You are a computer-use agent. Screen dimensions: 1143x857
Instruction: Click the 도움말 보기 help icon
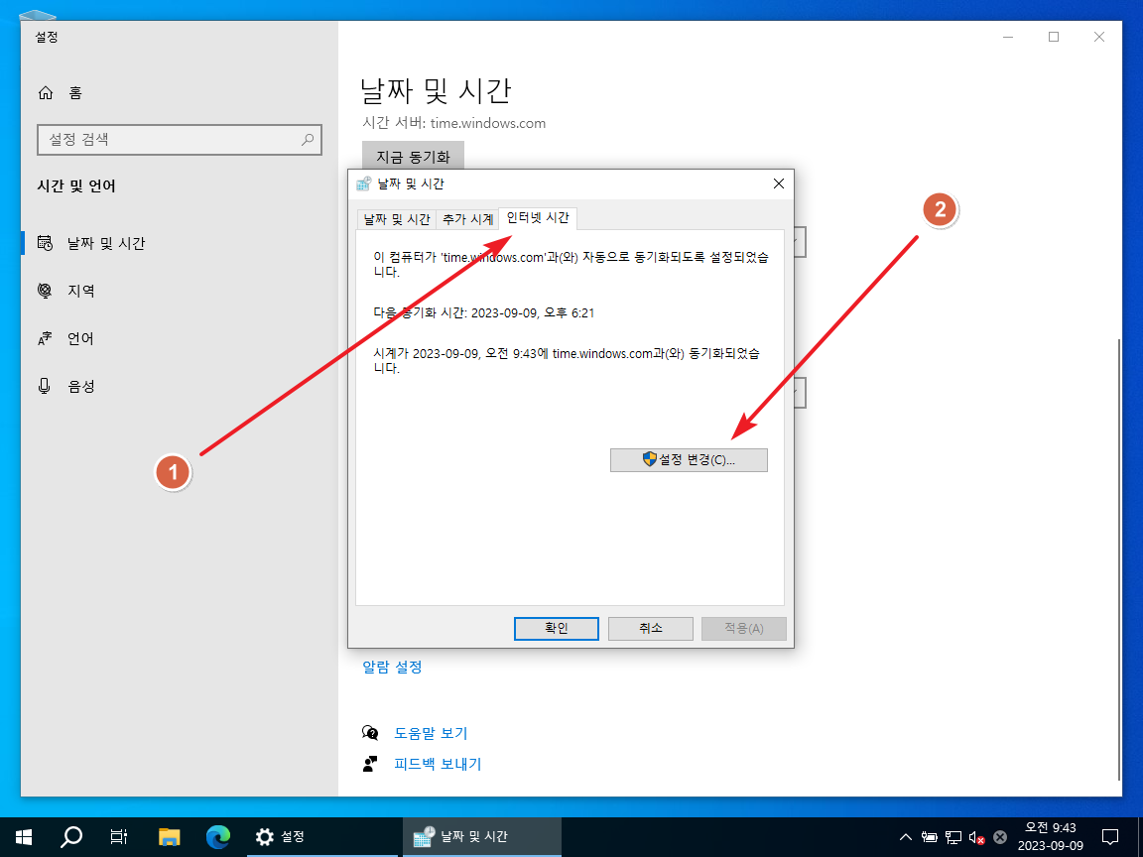pos(370,732)
